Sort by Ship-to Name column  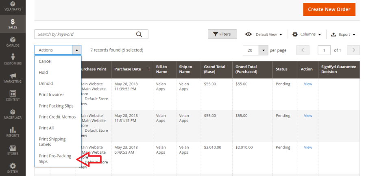click(188, 69)
